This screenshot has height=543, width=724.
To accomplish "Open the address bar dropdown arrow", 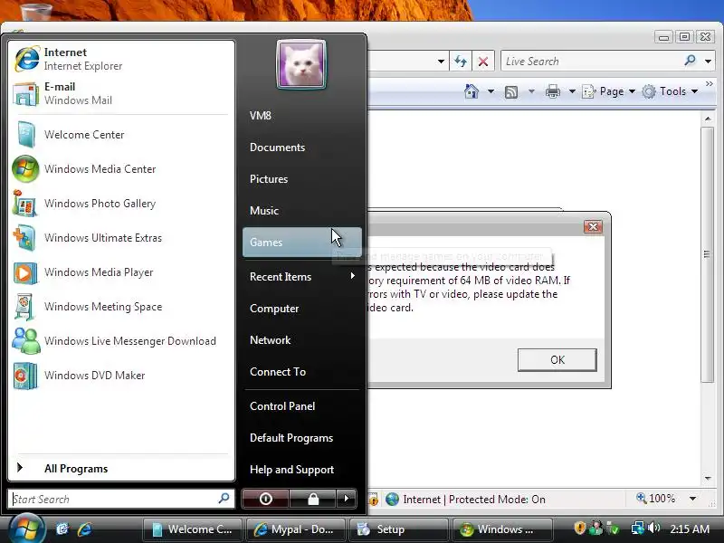I will [441, 61].
